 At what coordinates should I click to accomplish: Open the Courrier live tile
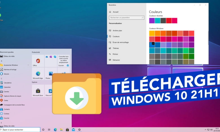click(63, 61)
